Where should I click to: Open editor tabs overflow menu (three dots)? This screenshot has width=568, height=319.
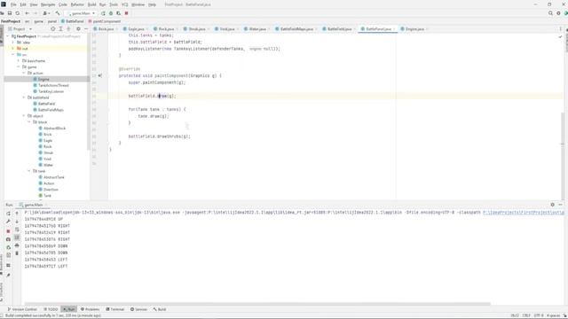[x=560, y=29]
